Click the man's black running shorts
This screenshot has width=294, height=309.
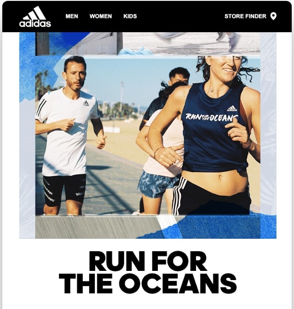pyautogui.click(x=64, y=189)
